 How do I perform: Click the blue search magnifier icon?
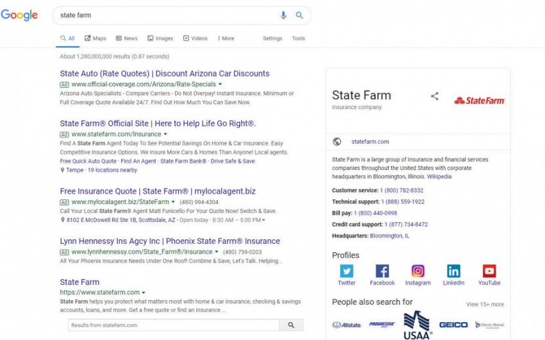299,15
